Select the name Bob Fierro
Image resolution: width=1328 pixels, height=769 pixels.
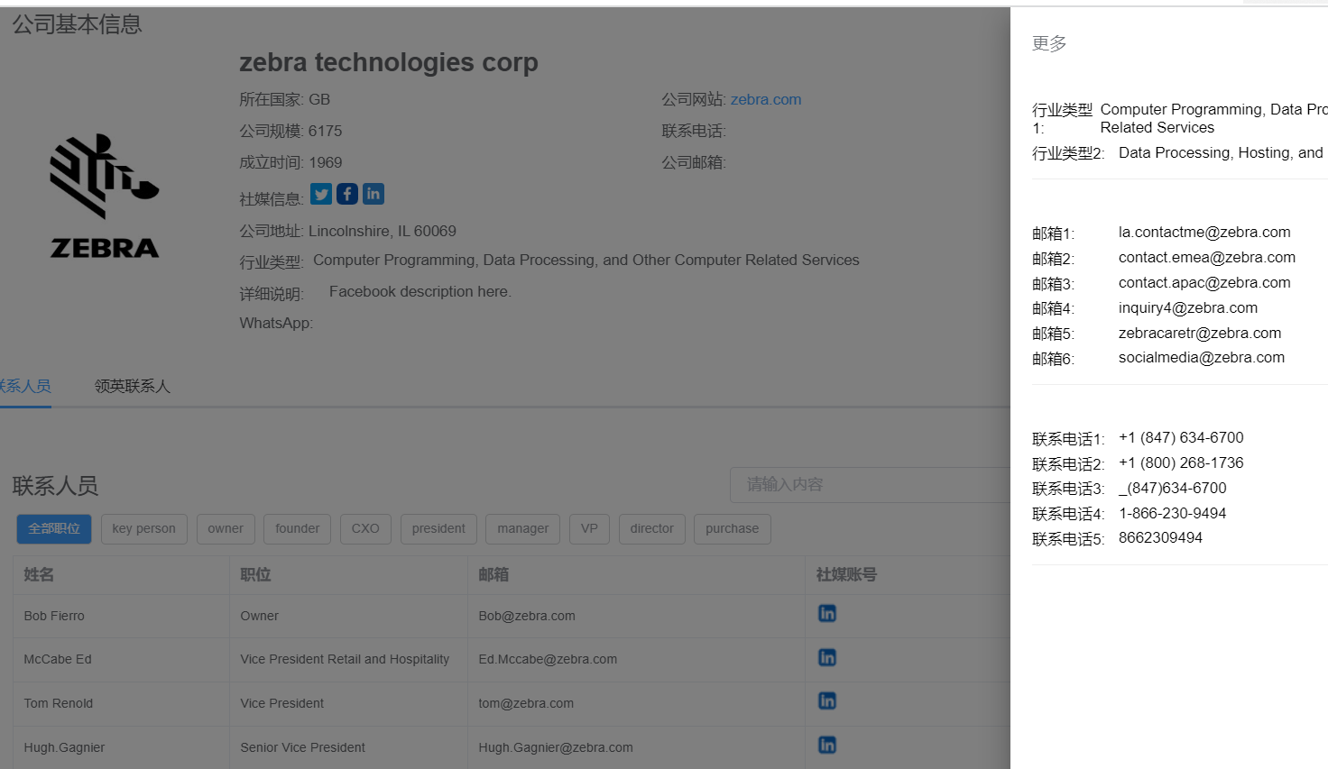point(54,616)
